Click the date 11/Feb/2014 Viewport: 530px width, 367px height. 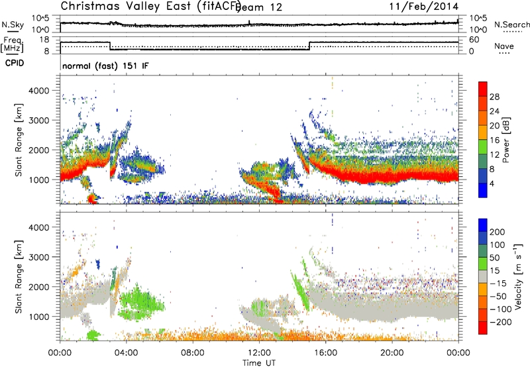click(x=424, y=6)
